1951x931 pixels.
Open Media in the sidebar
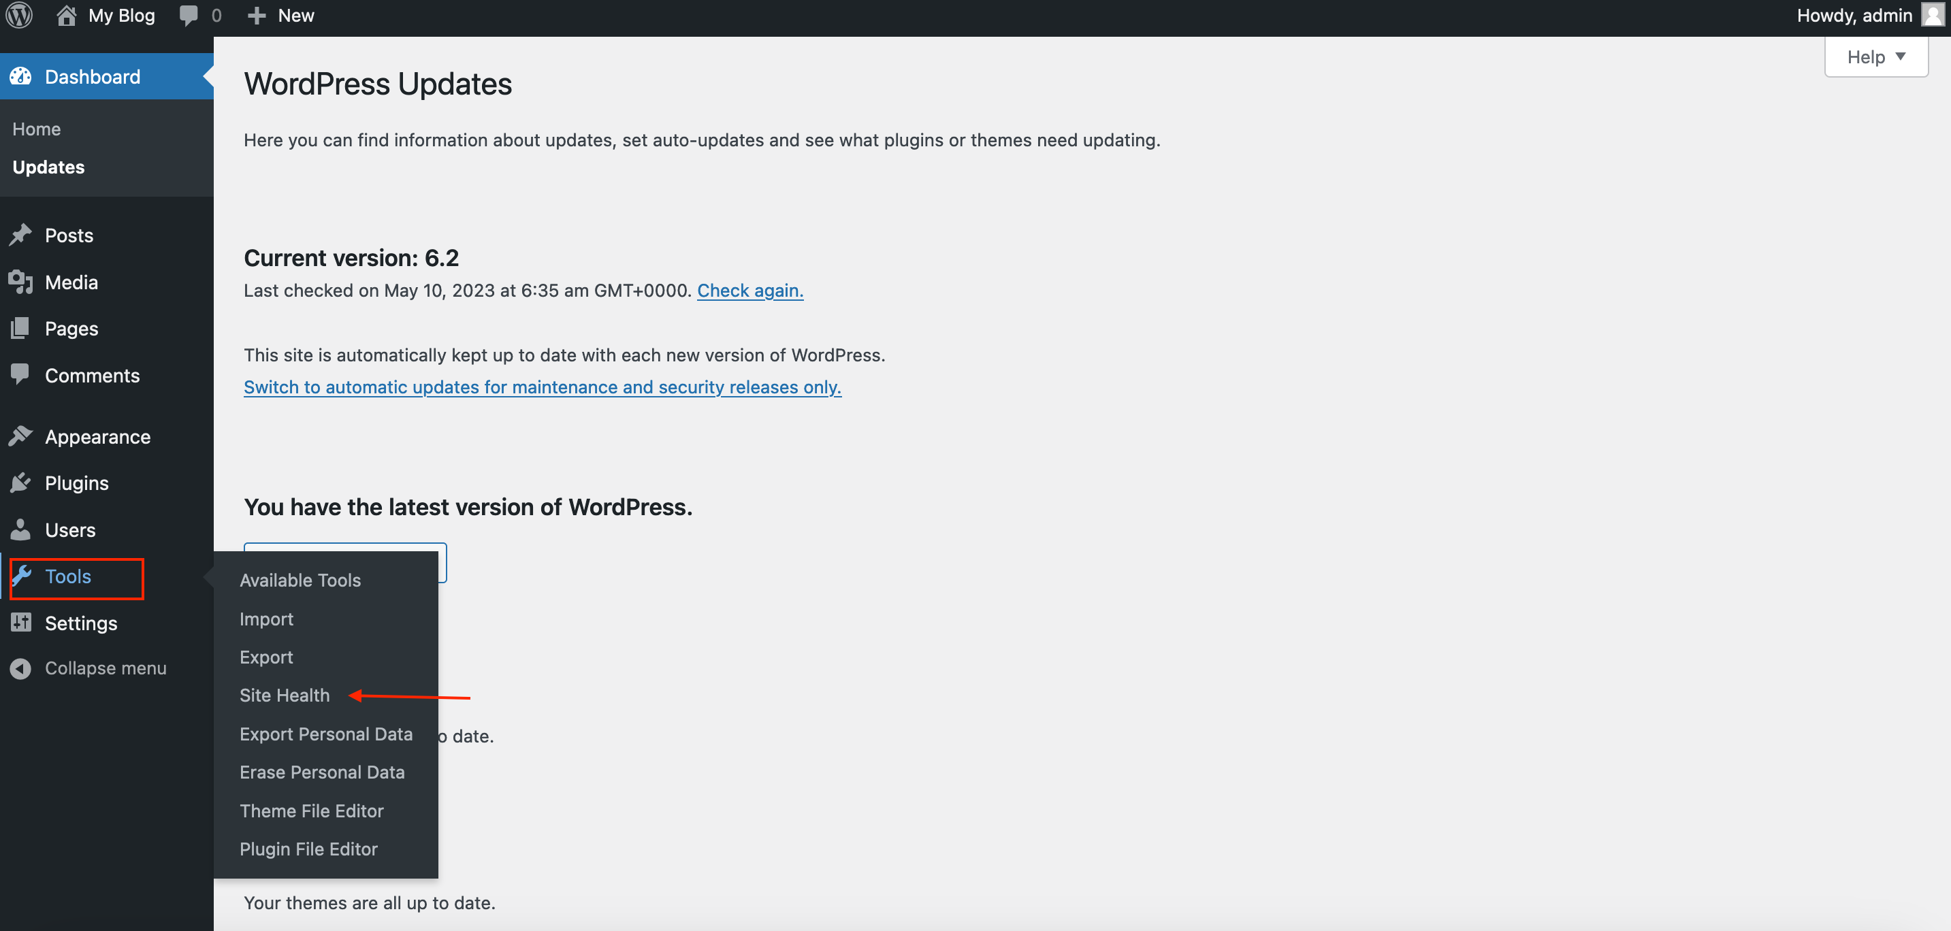click(71, 282)
